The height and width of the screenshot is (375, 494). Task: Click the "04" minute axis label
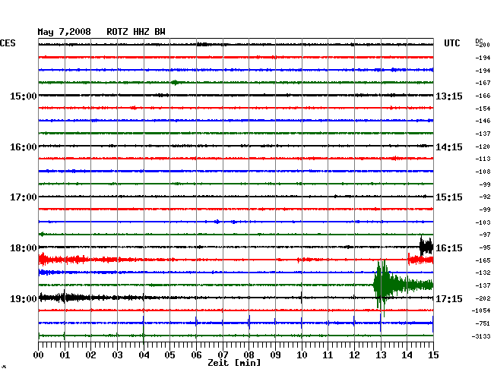(144, 355)
